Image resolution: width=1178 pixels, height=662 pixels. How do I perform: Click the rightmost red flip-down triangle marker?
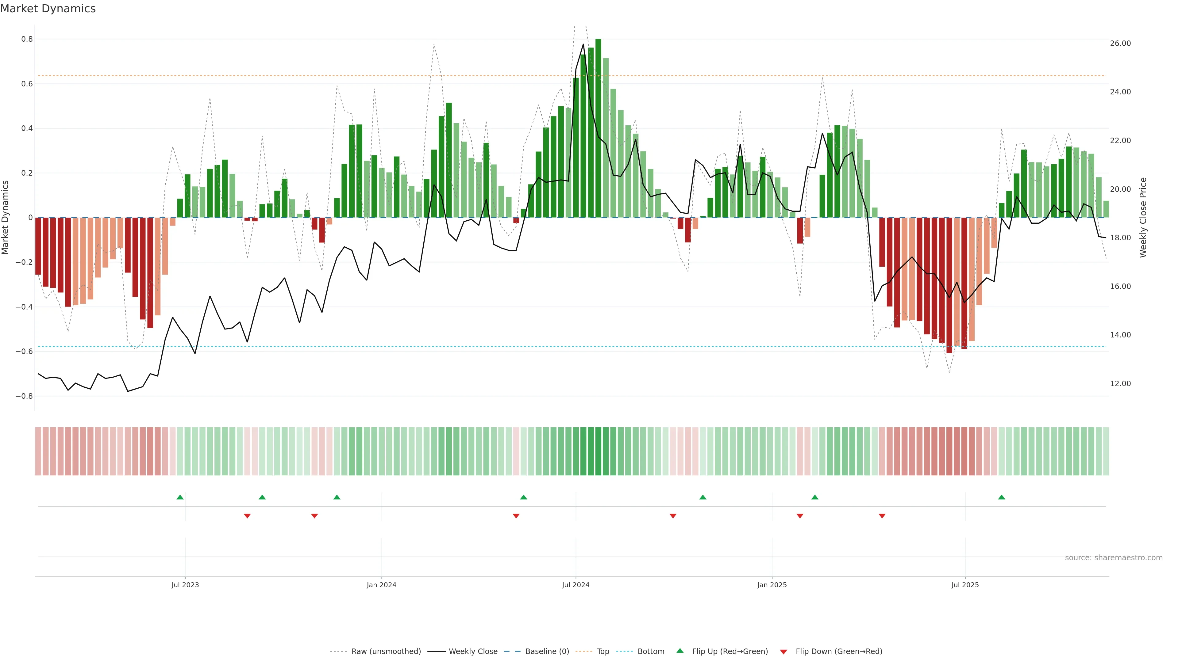tap(882, 516)
